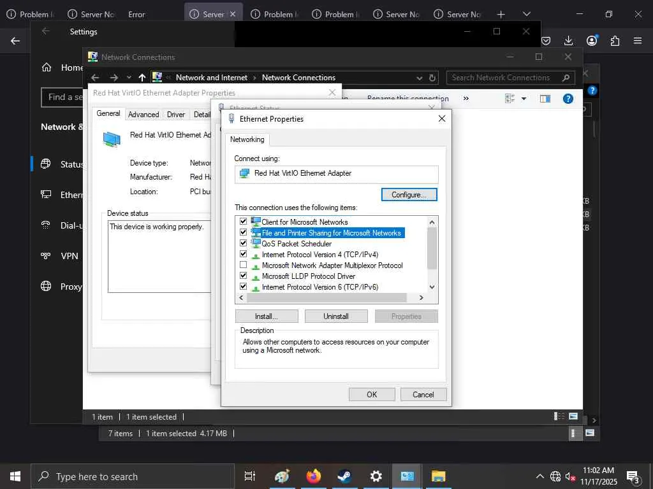Click the Uninstall button

click(336, 316)
